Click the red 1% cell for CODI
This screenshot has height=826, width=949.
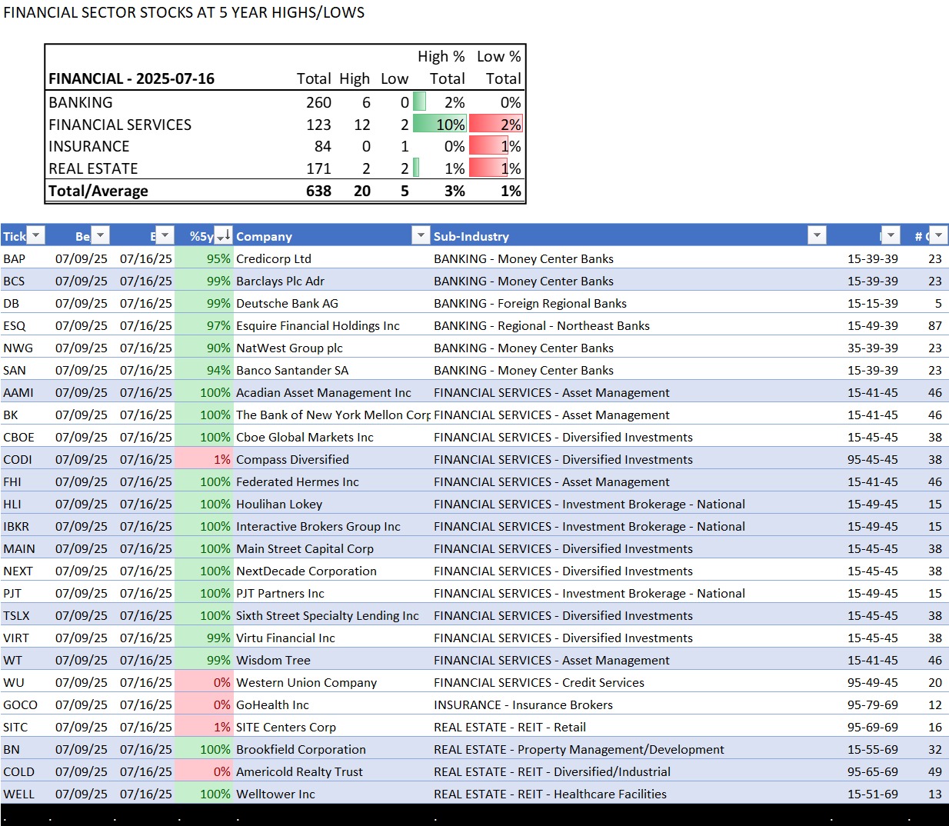[x=204, y=459]
